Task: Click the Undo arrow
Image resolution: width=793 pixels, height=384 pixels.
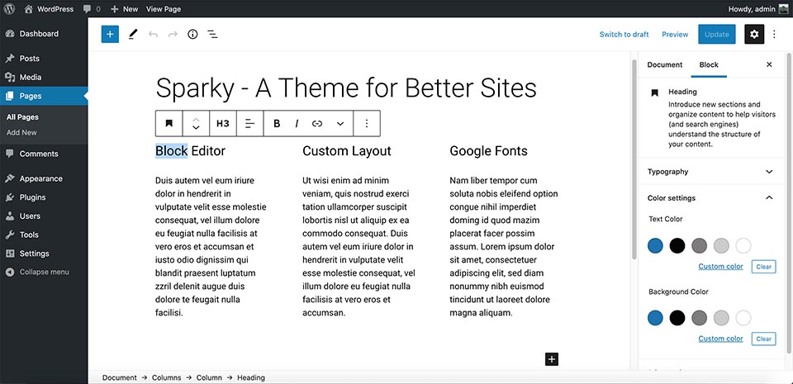Action: [x=153, y=35]
